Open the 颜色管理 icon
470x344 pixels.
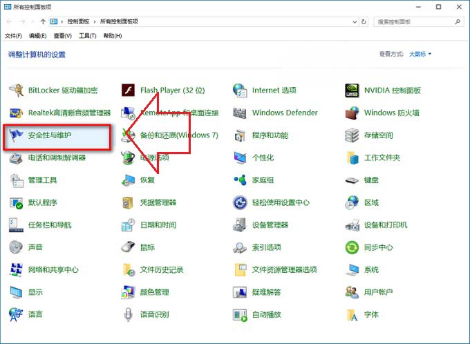point(128,292)
